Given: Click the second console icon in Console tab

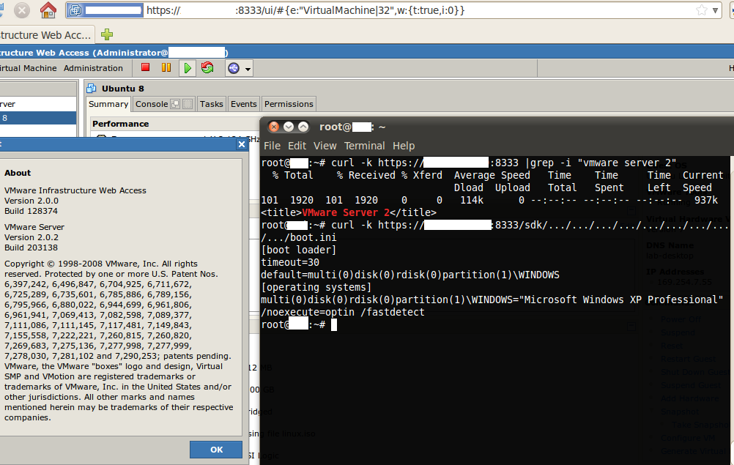Looking at the screenshot, I should click(188, 104).
